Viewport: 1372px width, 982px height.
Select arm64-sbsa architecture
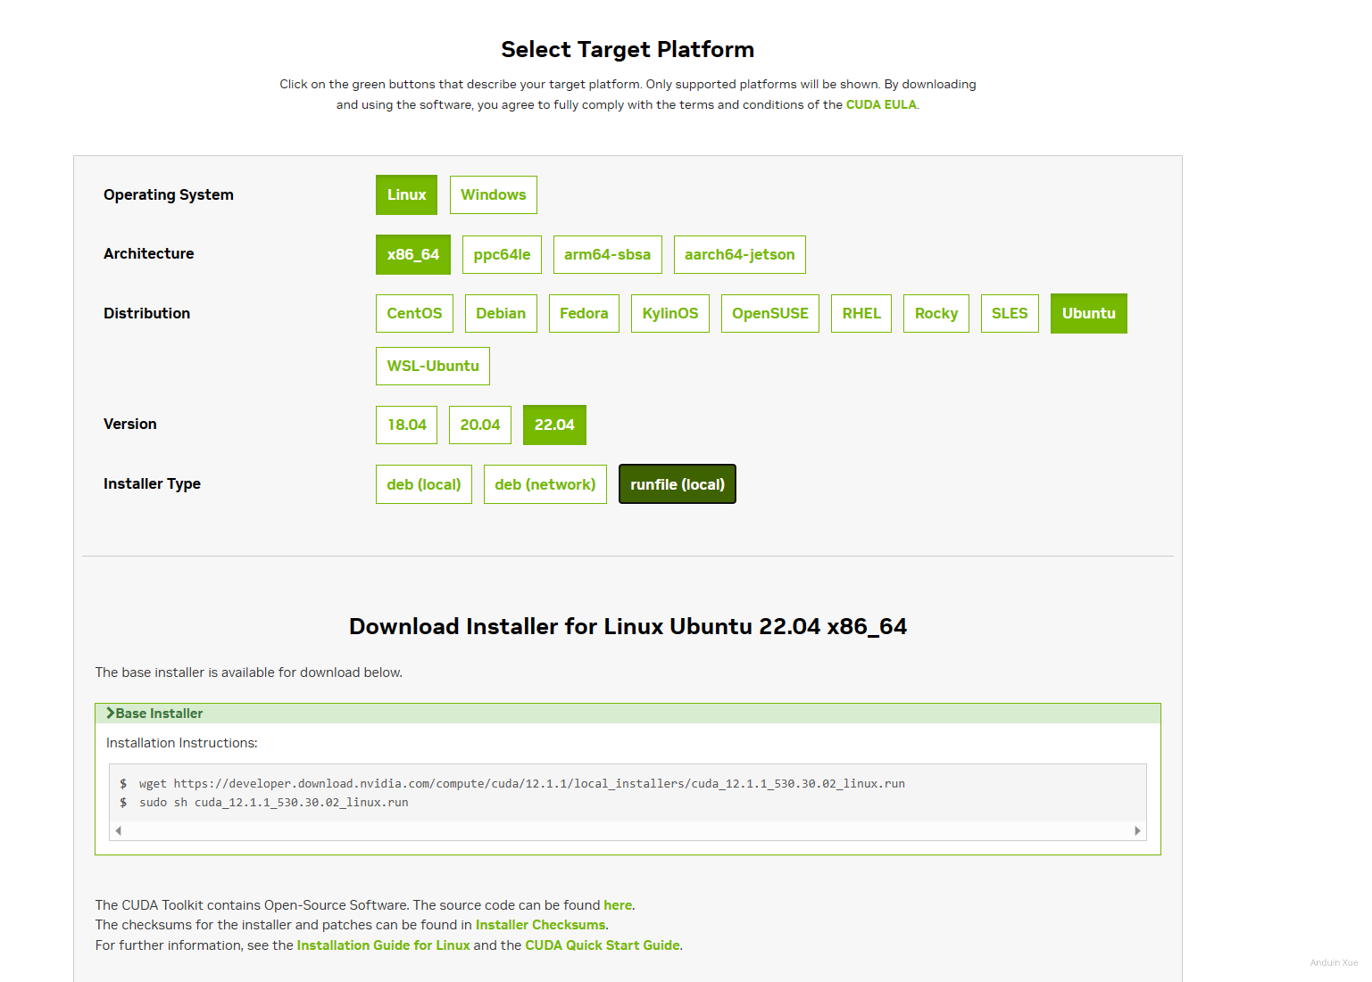pos(607,255)
